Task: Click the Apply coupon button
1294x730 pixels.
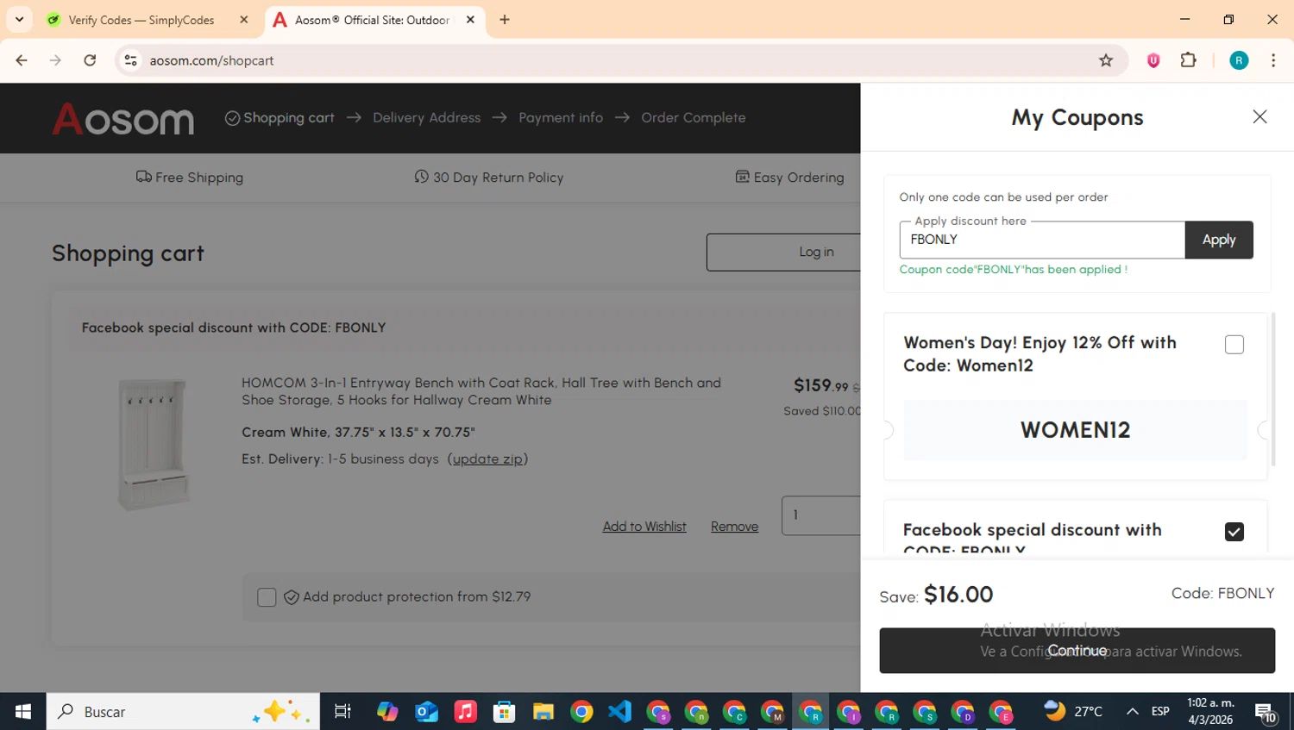Action: pos(1219,240)
